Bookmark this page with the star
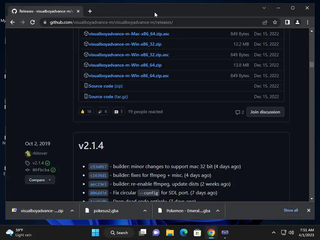The width and height of the screenshot is (320, 240). (x=275, y=22)
